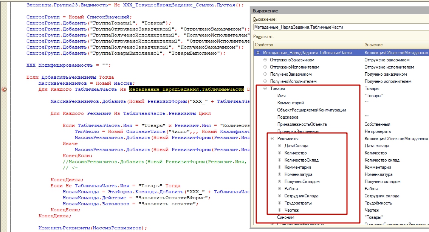Expand the ПолученоЗаказчиком tree node
The image size is (429, 232).
point(265,74)
